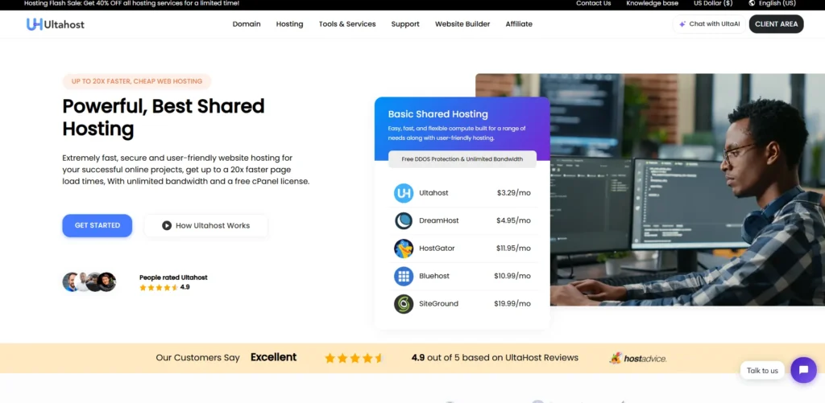Click the Contact Us link
825x403 pixels.
594,3
